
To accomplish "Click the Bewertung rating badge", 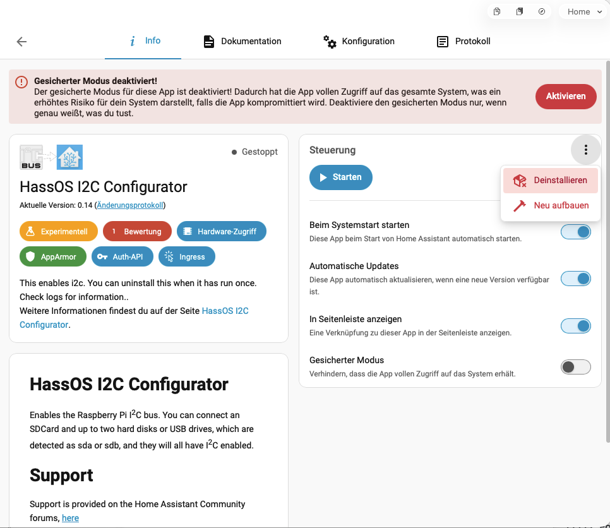I will coord(137,232).
